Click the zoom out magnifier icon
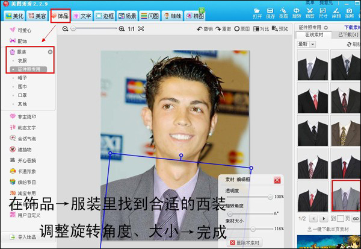361x249 pixels. [x=66, y=28]
